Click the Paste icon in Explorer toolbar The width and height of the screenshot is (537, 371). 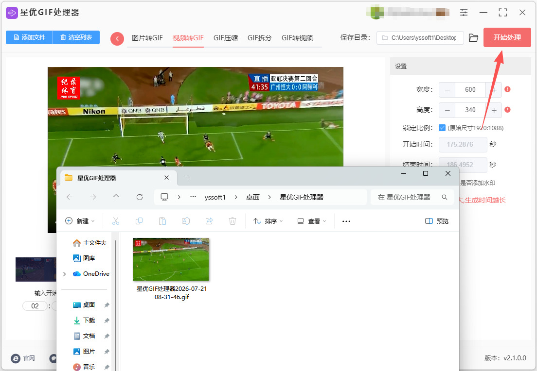[x=162, y=221]
